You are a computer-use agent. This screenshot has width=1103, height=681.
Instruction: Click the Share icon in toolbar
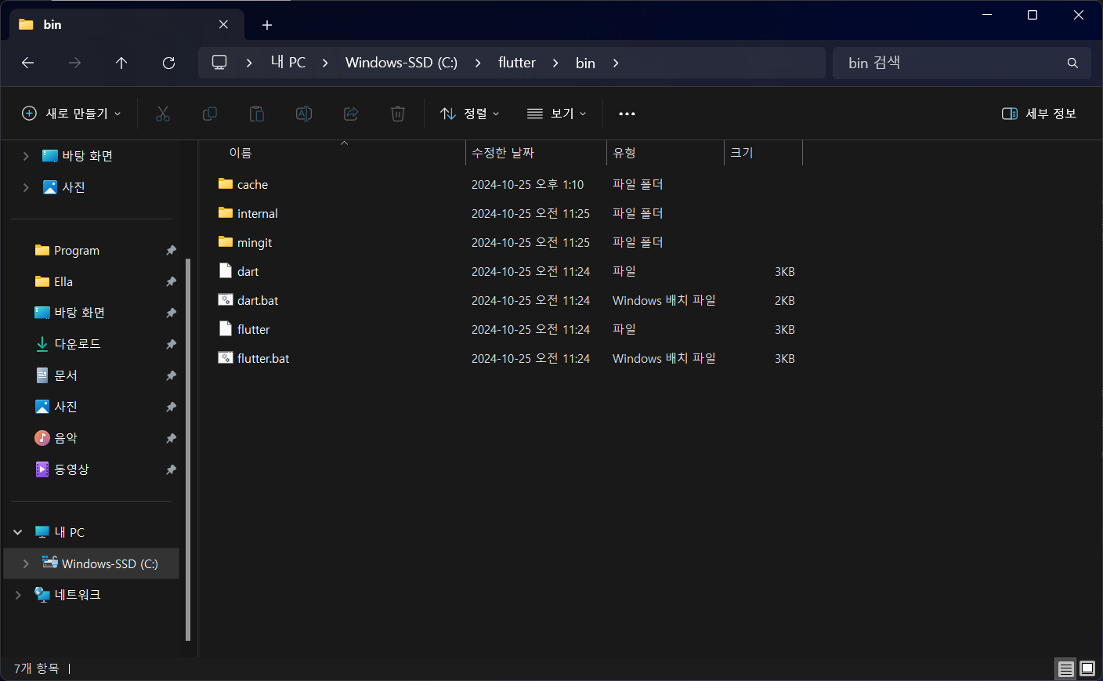(x=351, y=114)
